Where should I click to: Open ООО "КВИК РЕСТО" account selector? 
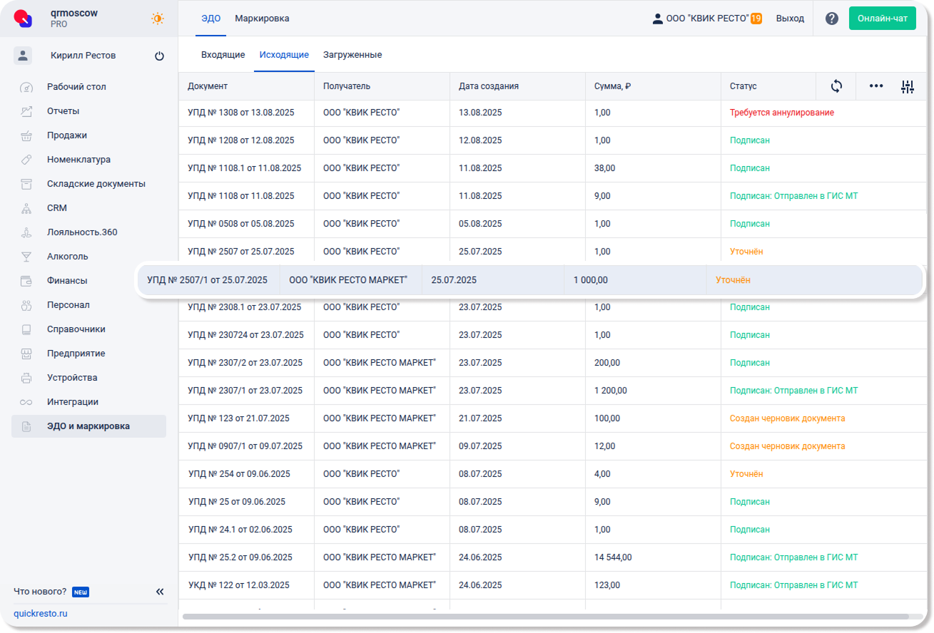click(x=706, y=19)
